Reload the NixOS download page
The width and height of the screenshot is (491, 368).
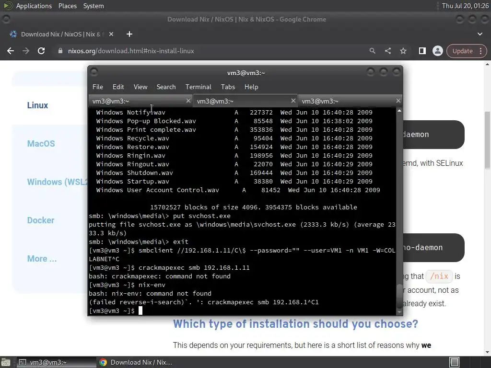[41, 51]
